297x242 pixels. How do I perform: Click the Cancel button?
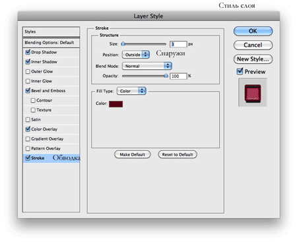point(253,45)
